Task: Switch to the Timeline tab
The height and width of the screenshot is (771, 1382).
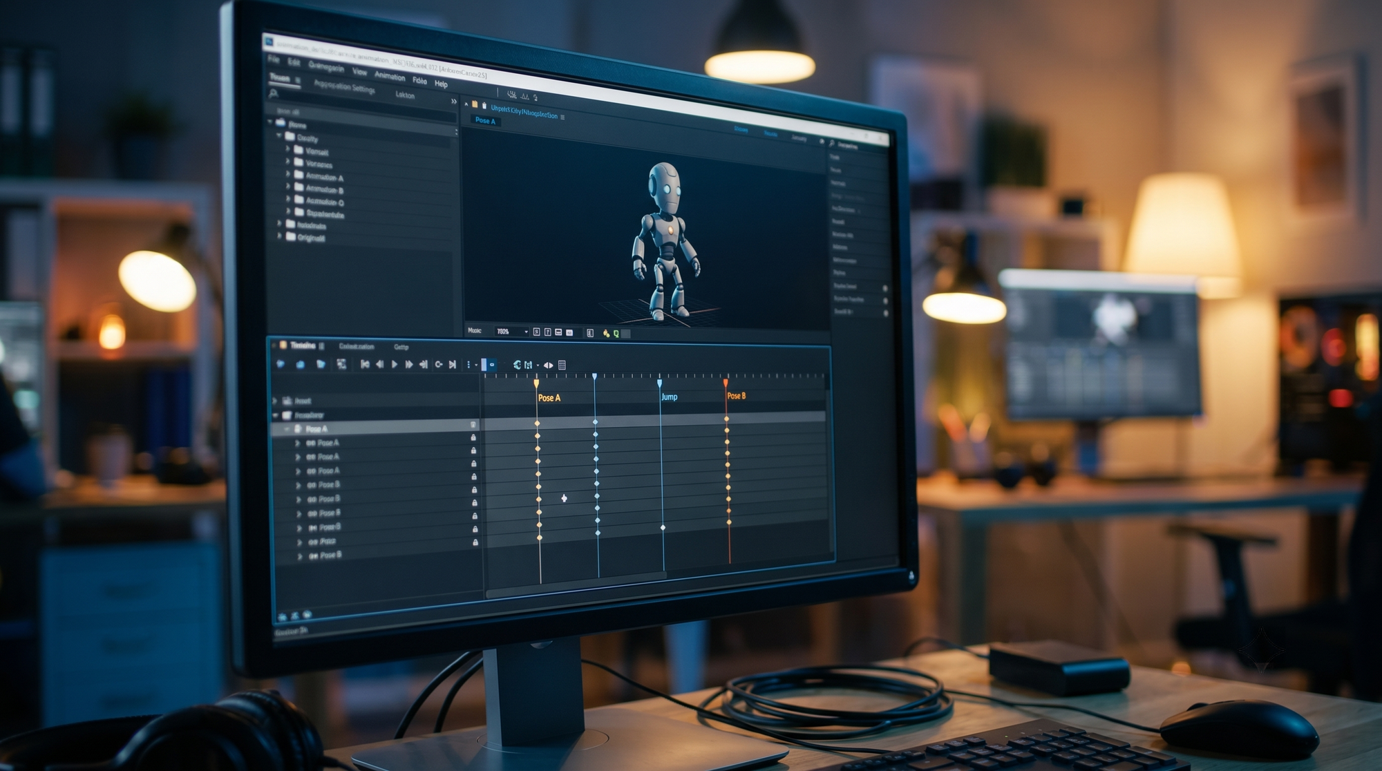Action: [x=303, y=345]
